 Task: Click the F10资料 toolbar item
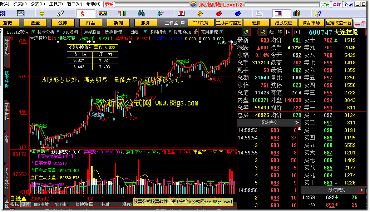coord(70,32)
